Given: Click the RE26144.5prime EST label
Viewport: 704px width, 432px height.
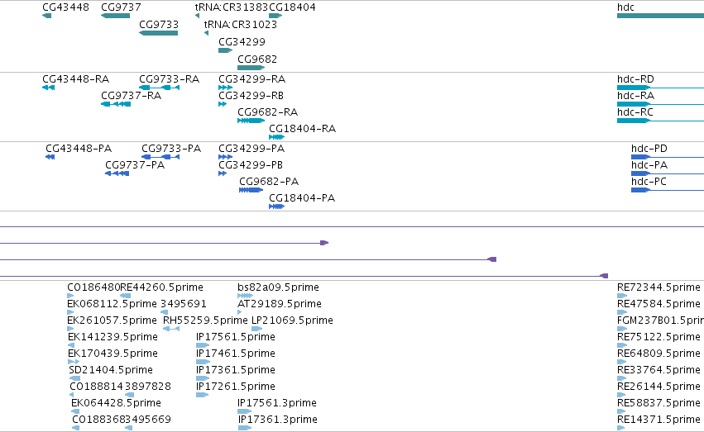Looking at the screenshot, I should tap(659, 387).
